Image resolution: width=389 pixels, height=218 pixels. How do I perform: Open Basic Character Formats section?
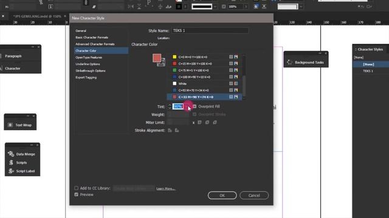[92, 38]
